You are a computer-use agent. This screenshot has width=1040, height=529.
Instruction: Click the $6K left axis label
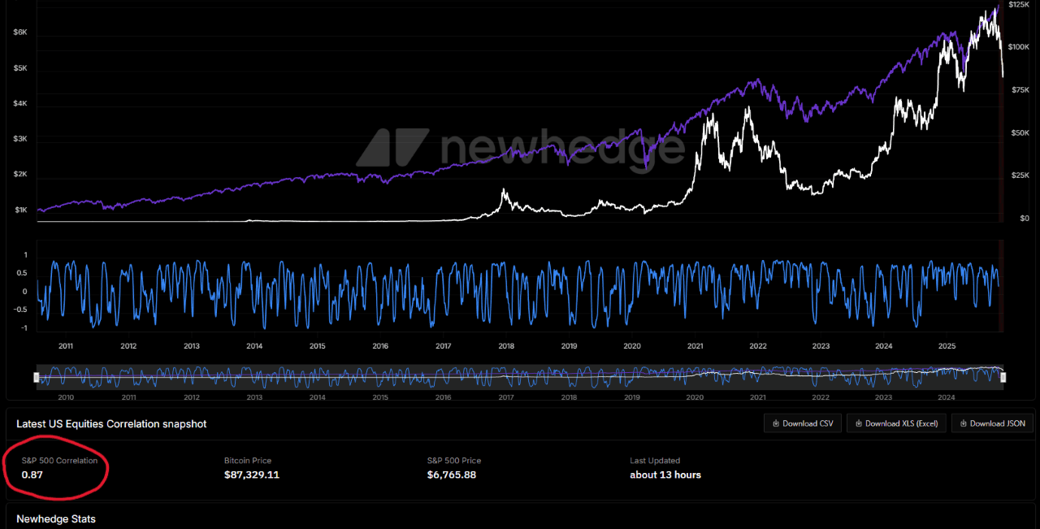click(x=20, y=33)
